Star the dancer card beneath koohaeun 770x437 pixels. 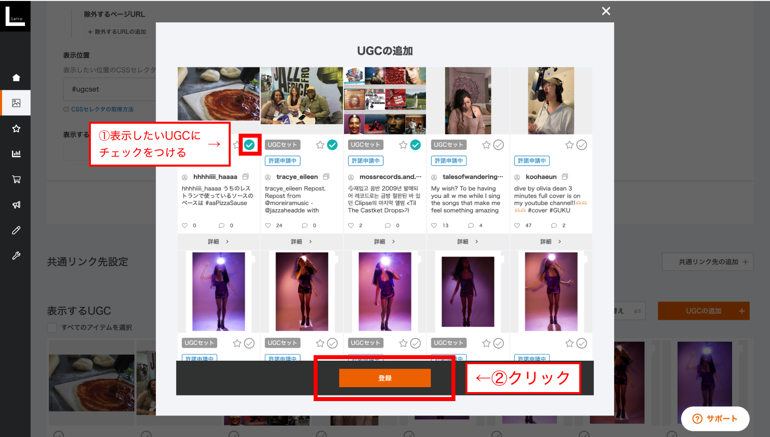point(569,343)
